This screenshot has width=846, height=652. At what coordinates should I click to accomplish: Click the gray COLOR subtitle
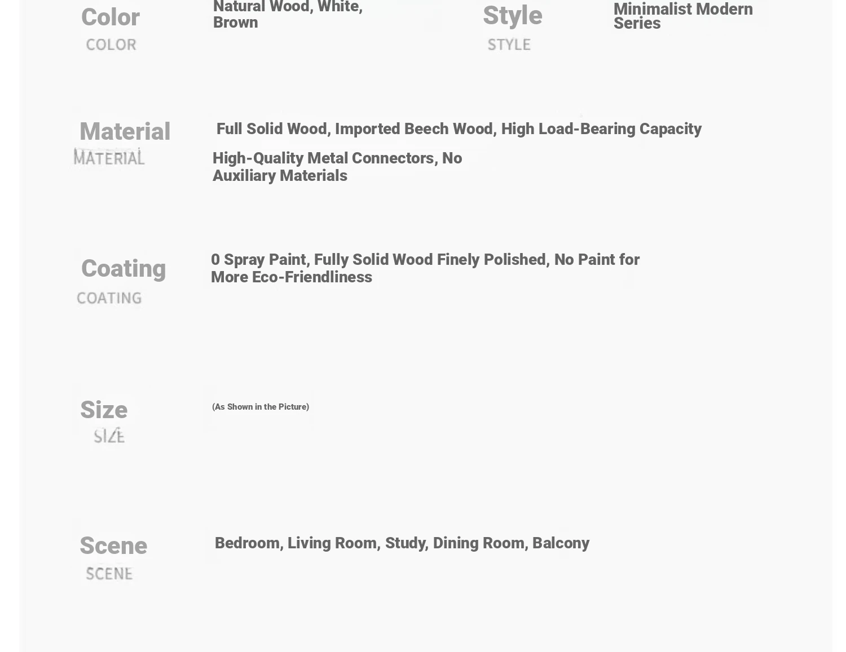tap(111, 44)
